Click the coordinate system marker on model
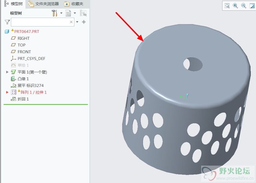 tap(185, 96)
